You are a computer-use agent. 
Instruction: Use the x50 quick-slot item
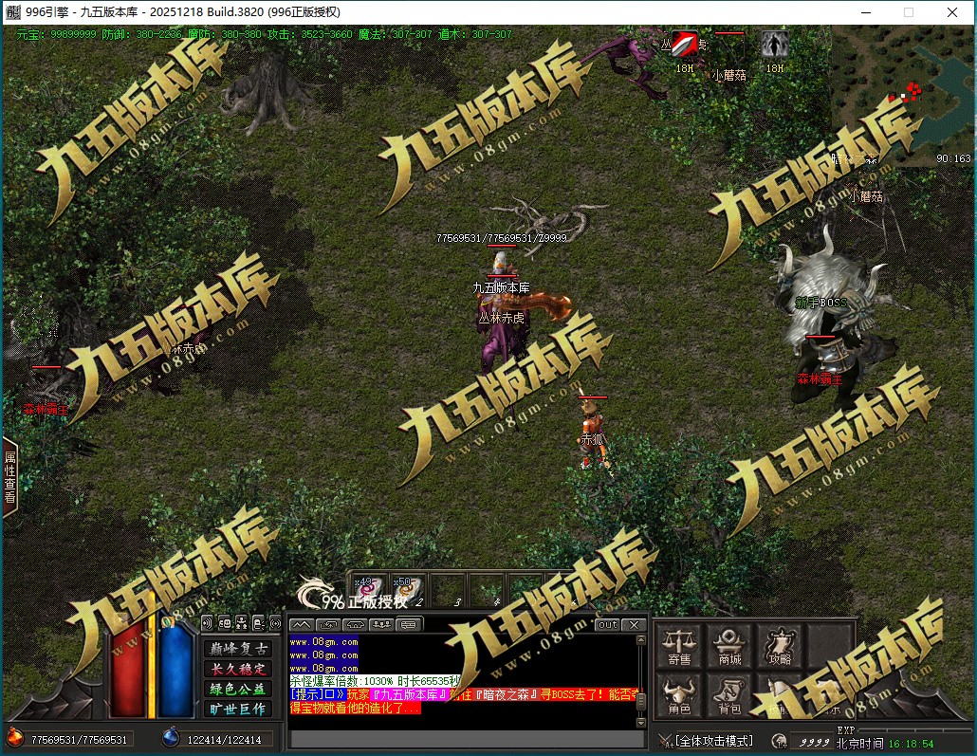(x=406, y=590)
